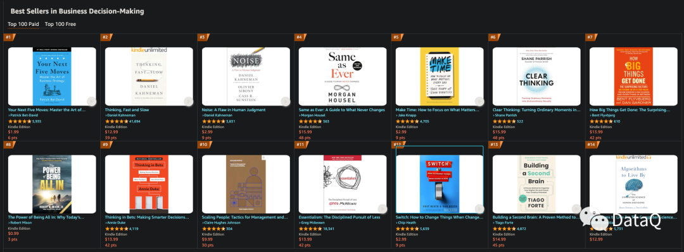The width and height of the screenshot is (684, 252).
Task: Open Clear Thinking: Turning Ordinary Moments title link
Action: click(536, 110)
